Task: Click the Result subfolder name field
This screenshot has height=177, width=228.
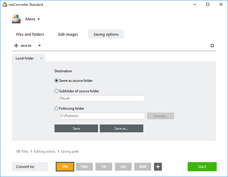Action: coord(102,99)
